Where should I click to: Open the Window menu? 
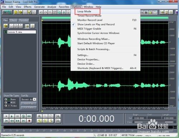(88, 7)
